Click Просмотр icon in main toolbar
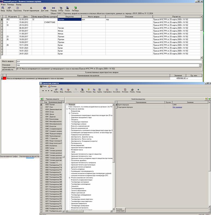 click(x=17, y=9)
